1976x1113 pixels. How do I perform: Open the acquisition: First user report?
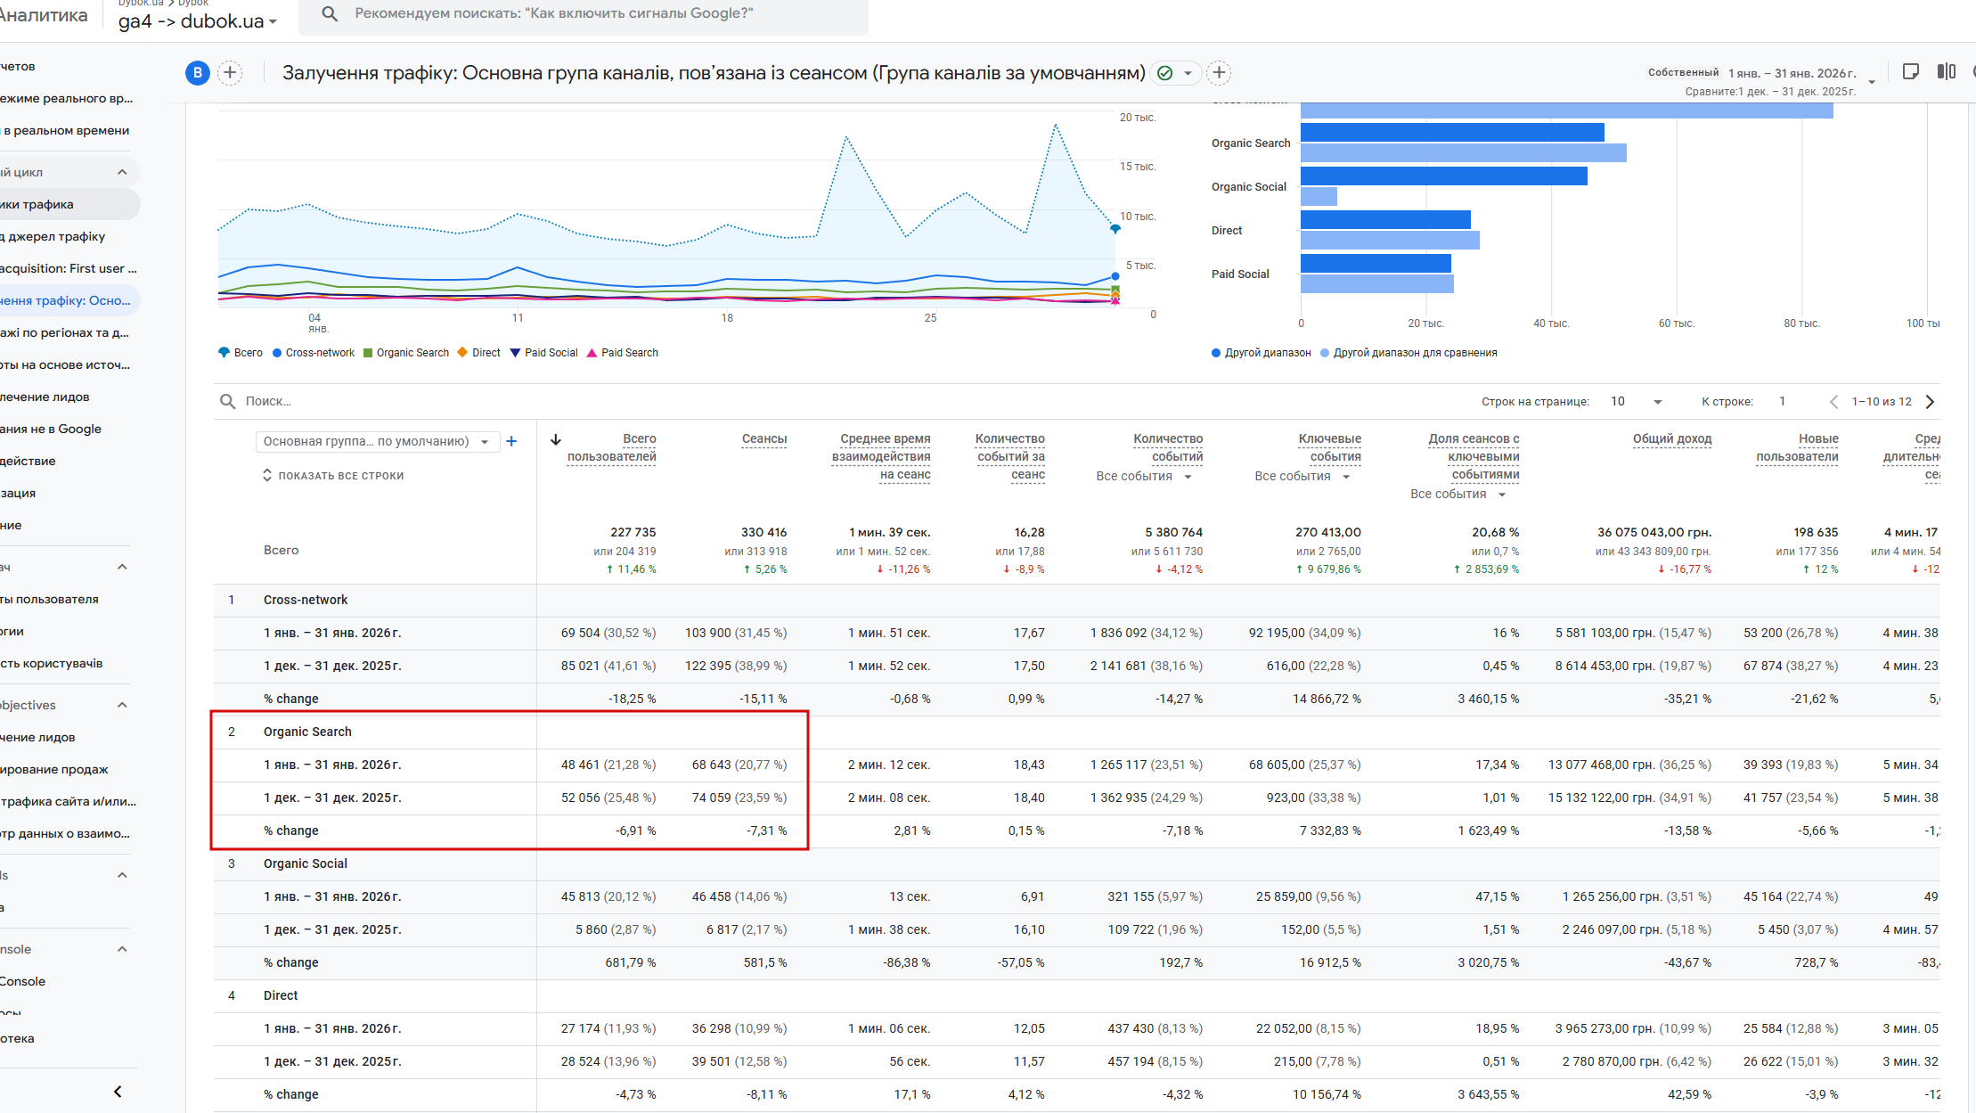[x=68, y=268]
